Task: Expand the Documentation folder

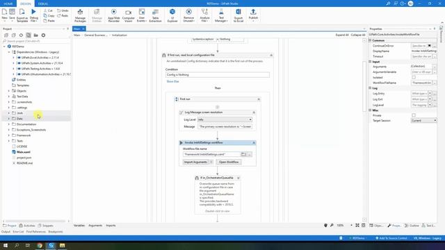Action: 9,124
